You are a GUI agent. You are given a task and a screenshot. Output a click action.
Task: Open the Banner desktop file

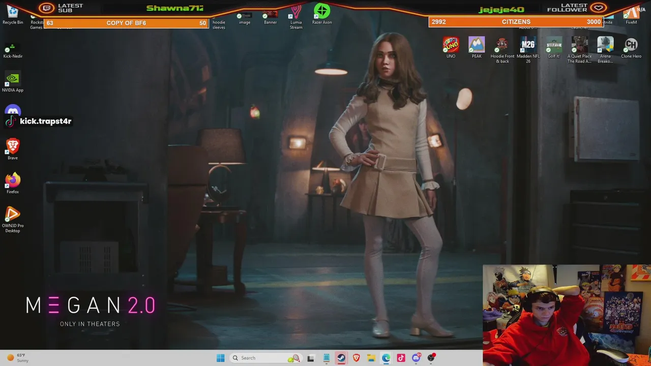pos(270,18)
